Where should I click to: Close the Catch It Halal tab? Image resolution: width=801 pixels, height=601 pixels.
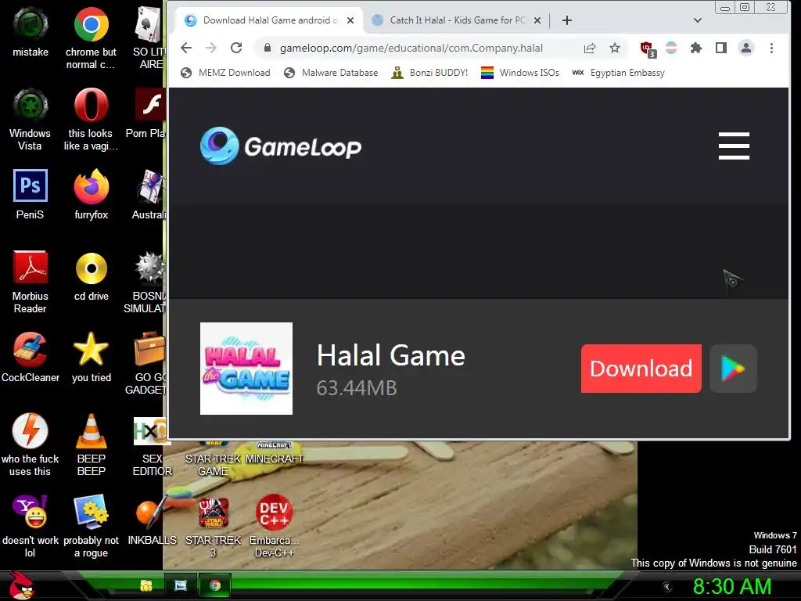537,20
